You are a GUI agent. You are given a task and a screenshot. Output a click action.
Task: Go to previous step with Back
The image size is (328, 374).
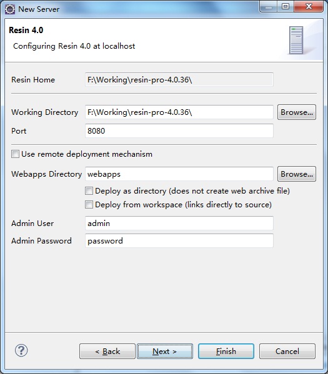(107, 351)
